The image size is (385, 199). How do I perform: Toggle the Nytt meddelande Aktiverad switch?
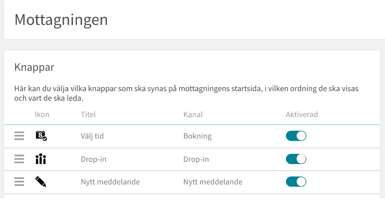pyautogui.click(x=296, y=182)
